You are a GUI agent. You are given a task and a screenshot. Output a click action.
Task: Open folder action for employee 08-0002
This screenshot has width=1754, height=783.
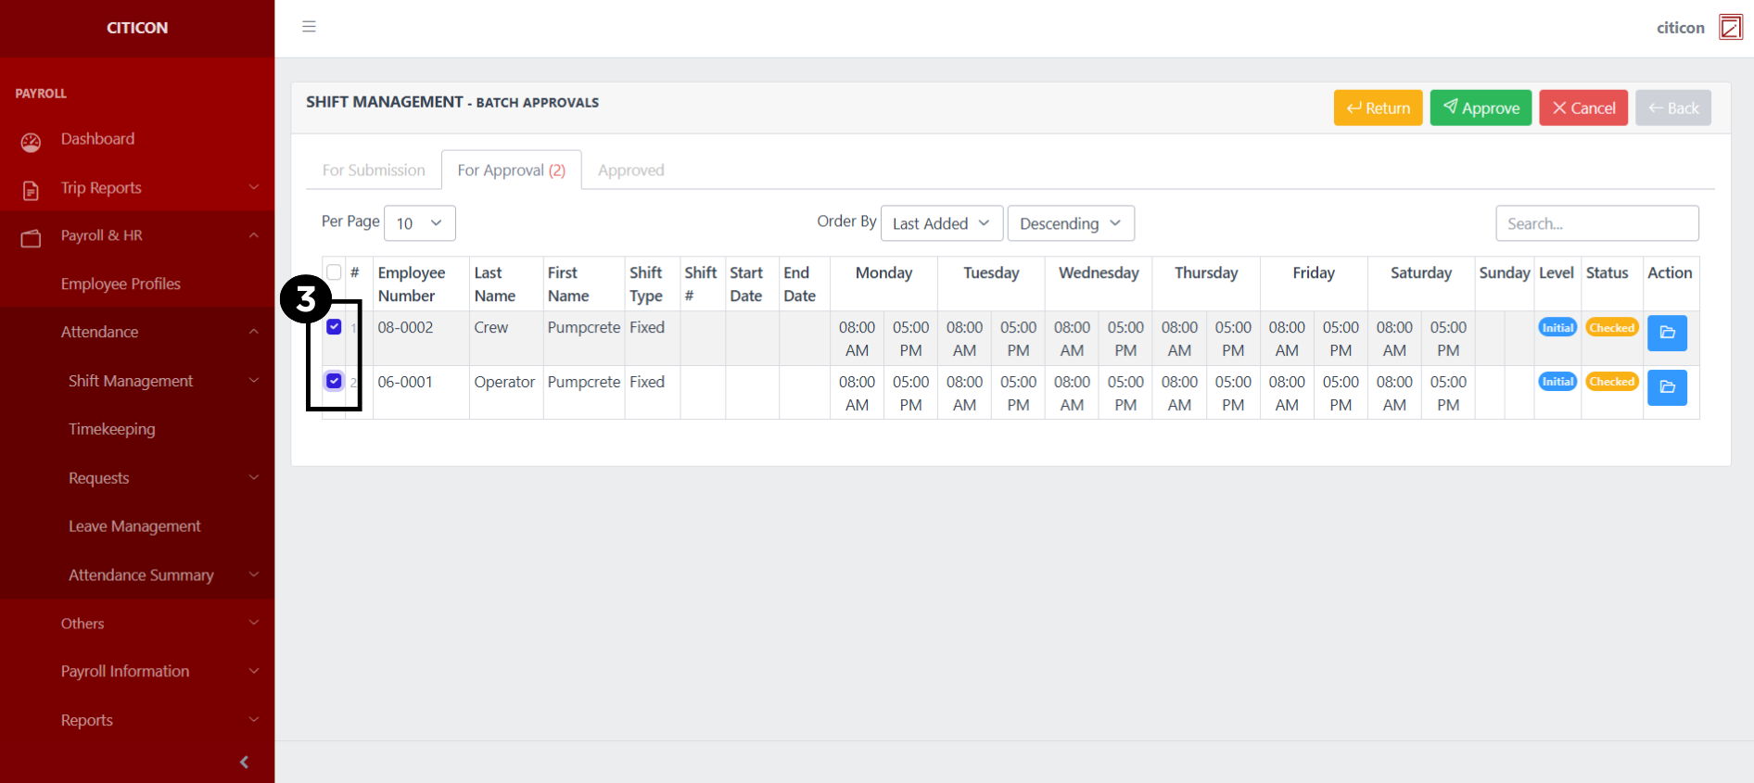[1666, 333]
